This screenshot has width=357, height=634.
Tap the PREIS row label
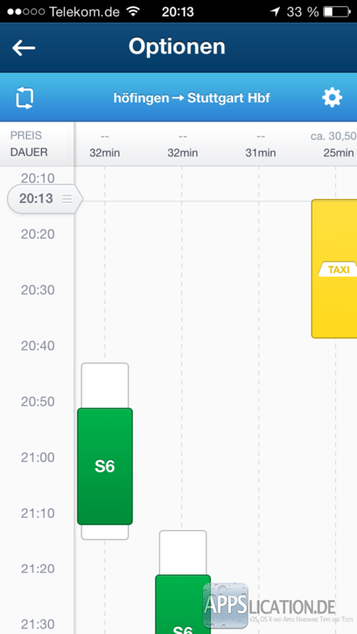pyautogui.click(x=26, y=135)
